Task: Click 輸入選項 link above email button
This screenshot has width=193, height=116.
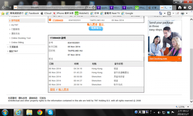Action: (x=92, y=24)
